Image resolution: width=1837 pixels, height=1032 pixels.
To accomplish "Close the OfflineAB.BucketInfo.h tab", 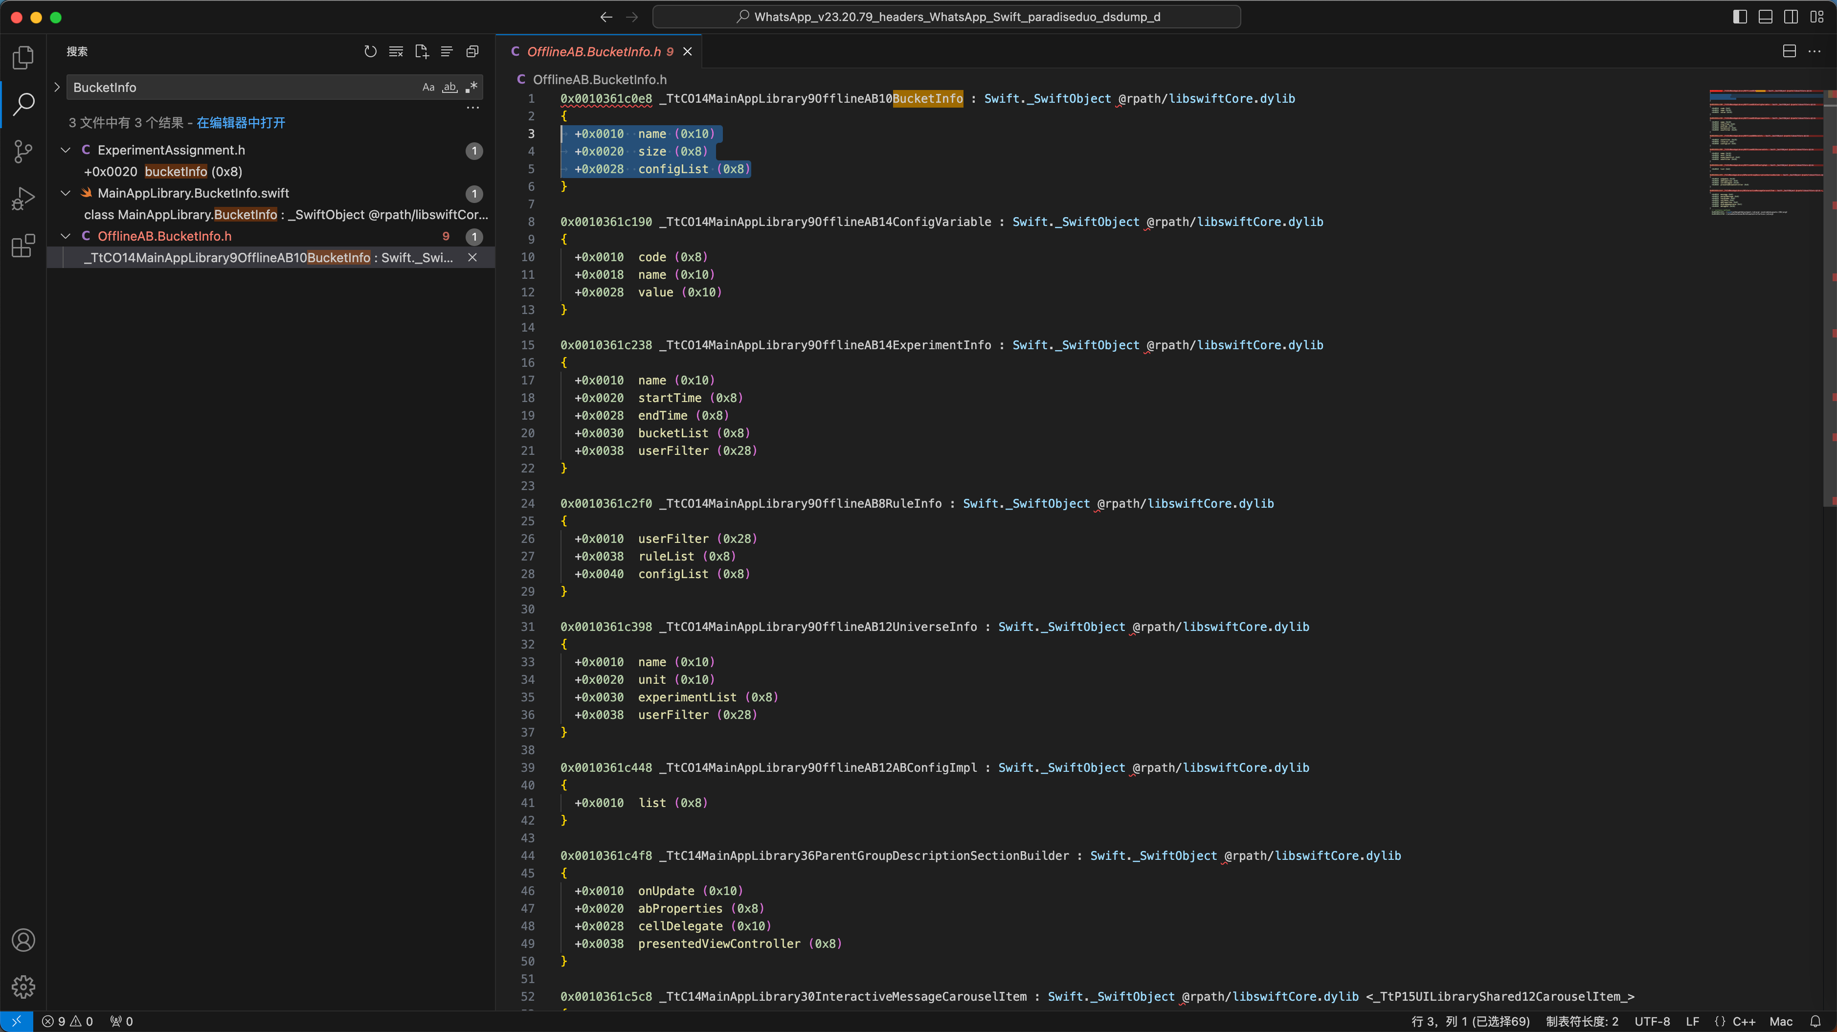I will 688,51.
